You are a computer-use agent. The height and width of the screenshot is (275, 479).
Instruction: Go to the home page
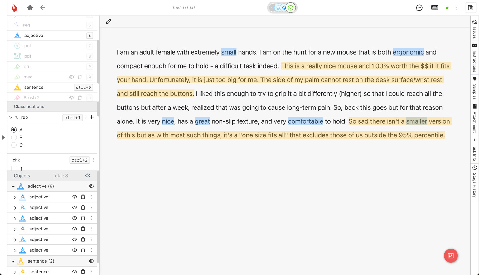30,7
